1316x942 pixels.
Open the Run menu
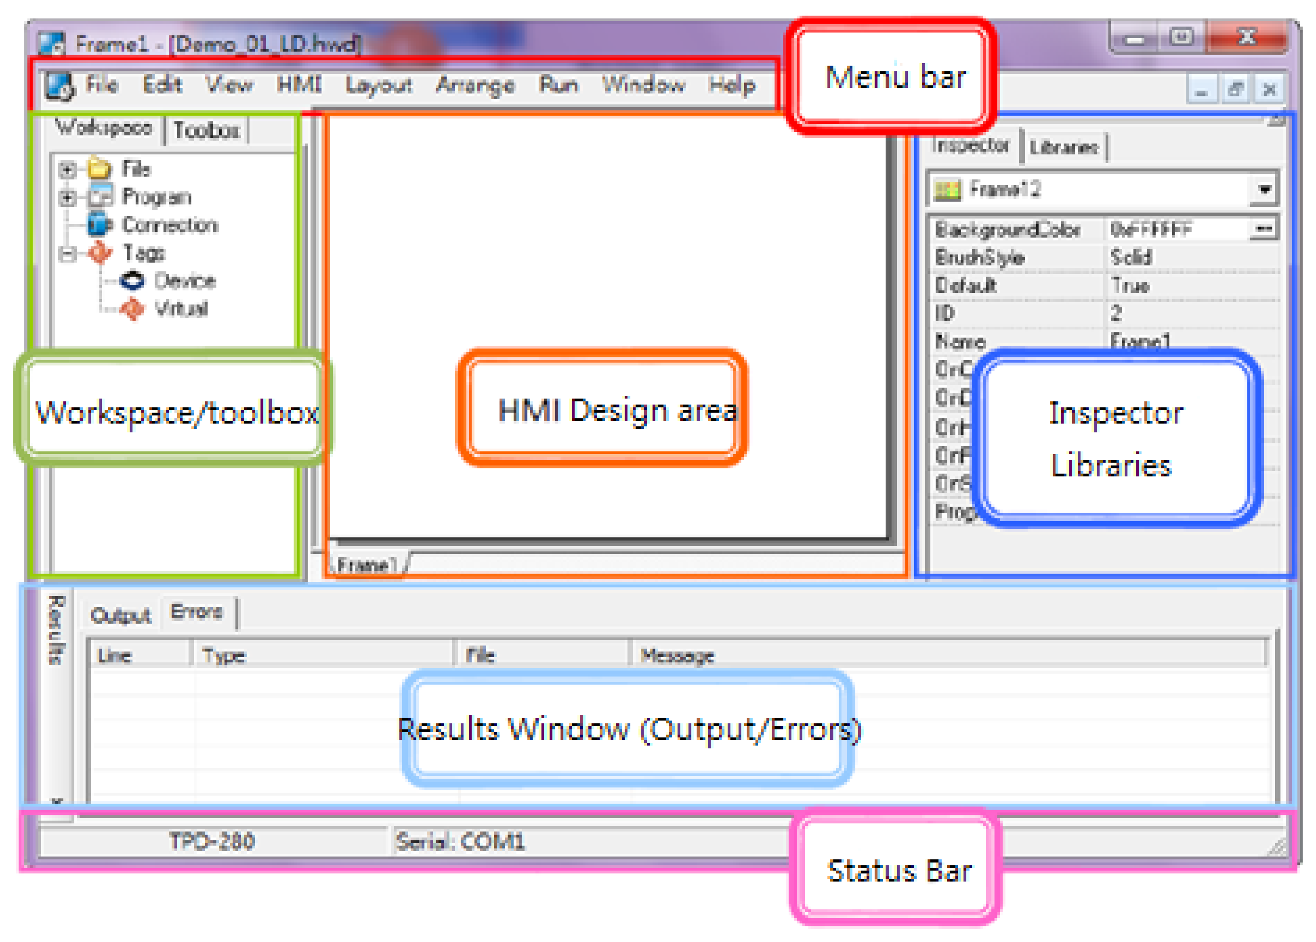[558, 85]
